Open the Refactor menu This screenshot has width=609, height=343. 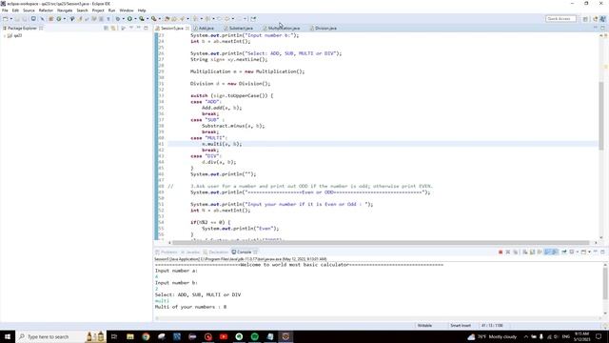click(46, 10)
